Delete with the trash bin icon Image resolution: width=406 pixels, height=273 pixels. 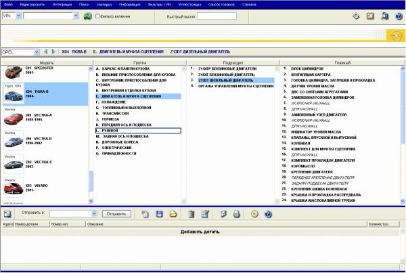coord(191,214)
